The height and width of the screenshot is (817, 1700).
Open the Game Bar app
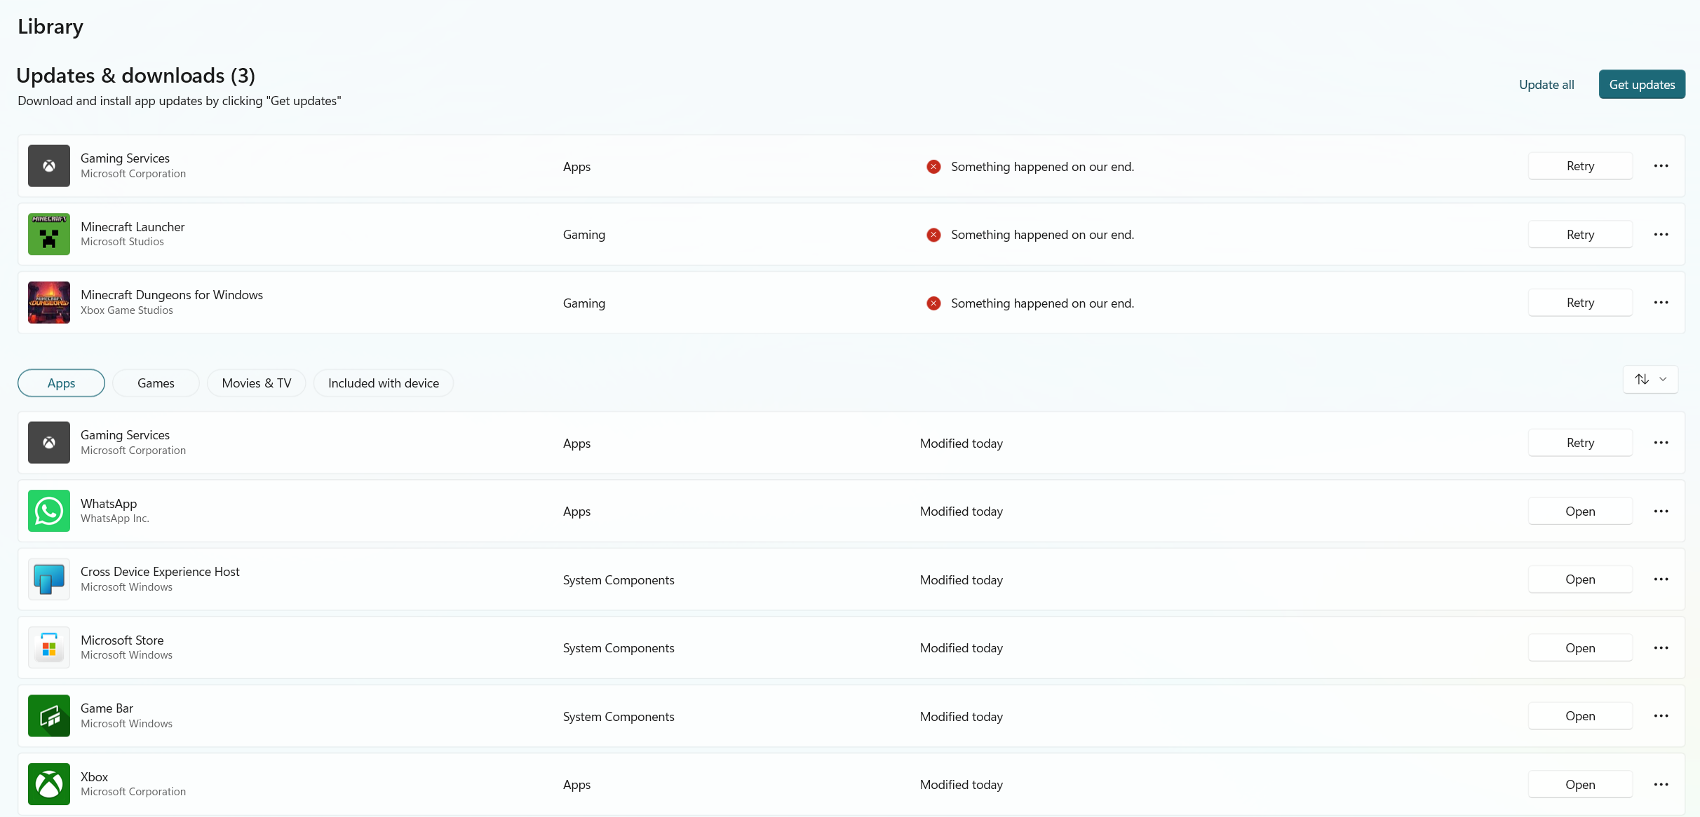(x=1579, y=715)
